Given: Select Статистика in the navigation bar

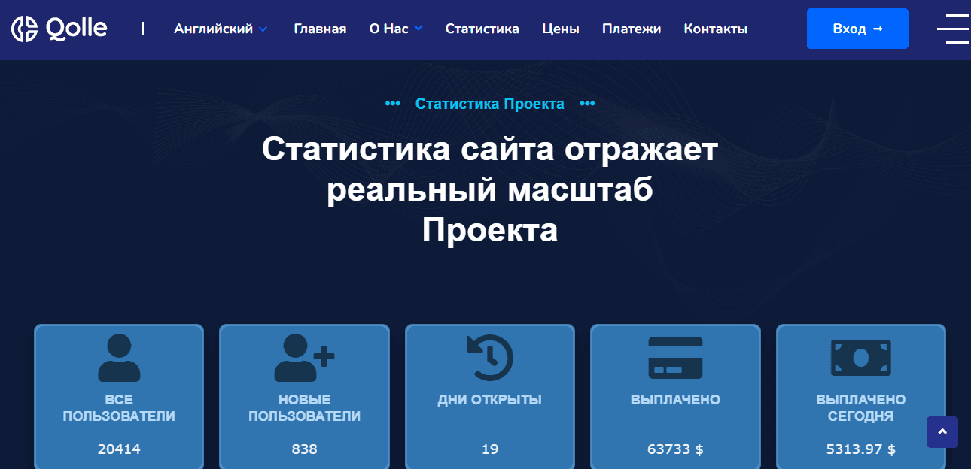Looking at the screenshot, I should 482,29.
